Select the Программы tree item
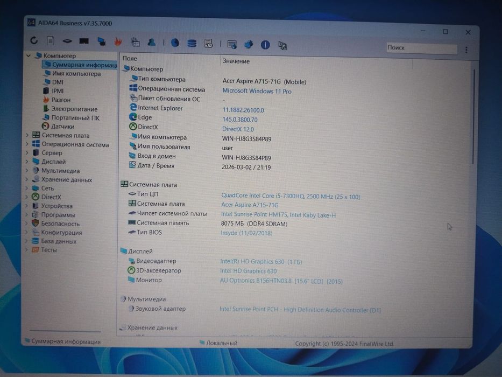502x377 pixels. click(x=58, y=214)
